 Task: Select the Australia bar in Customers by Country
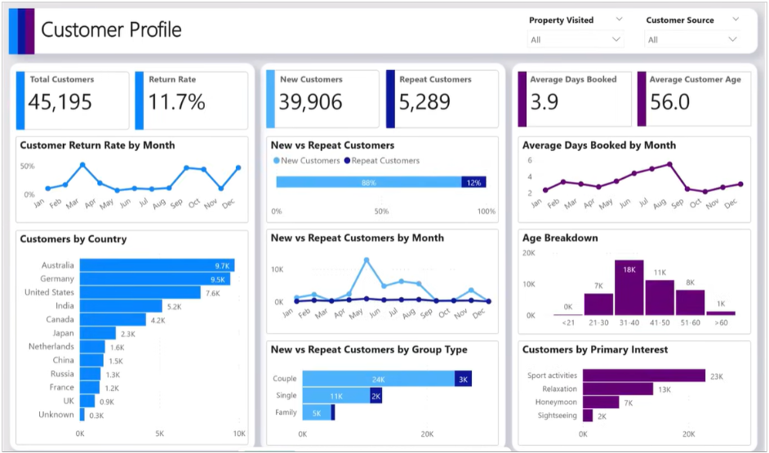point(157,265)
